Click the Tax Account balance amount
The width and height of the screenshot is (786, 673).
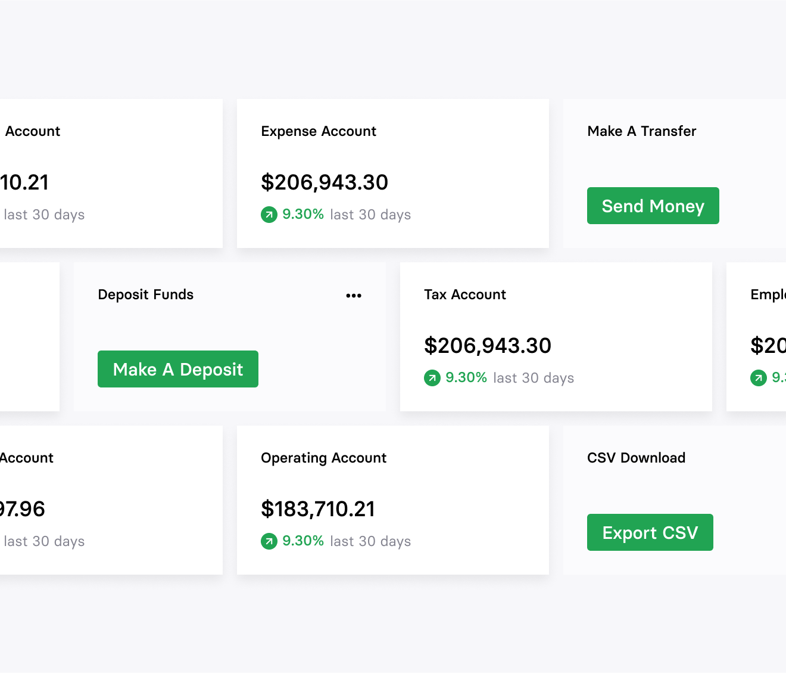[x=488, y=346]
